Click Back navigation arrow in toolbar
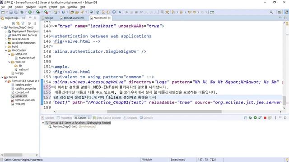289x162 pixels. 194,12
